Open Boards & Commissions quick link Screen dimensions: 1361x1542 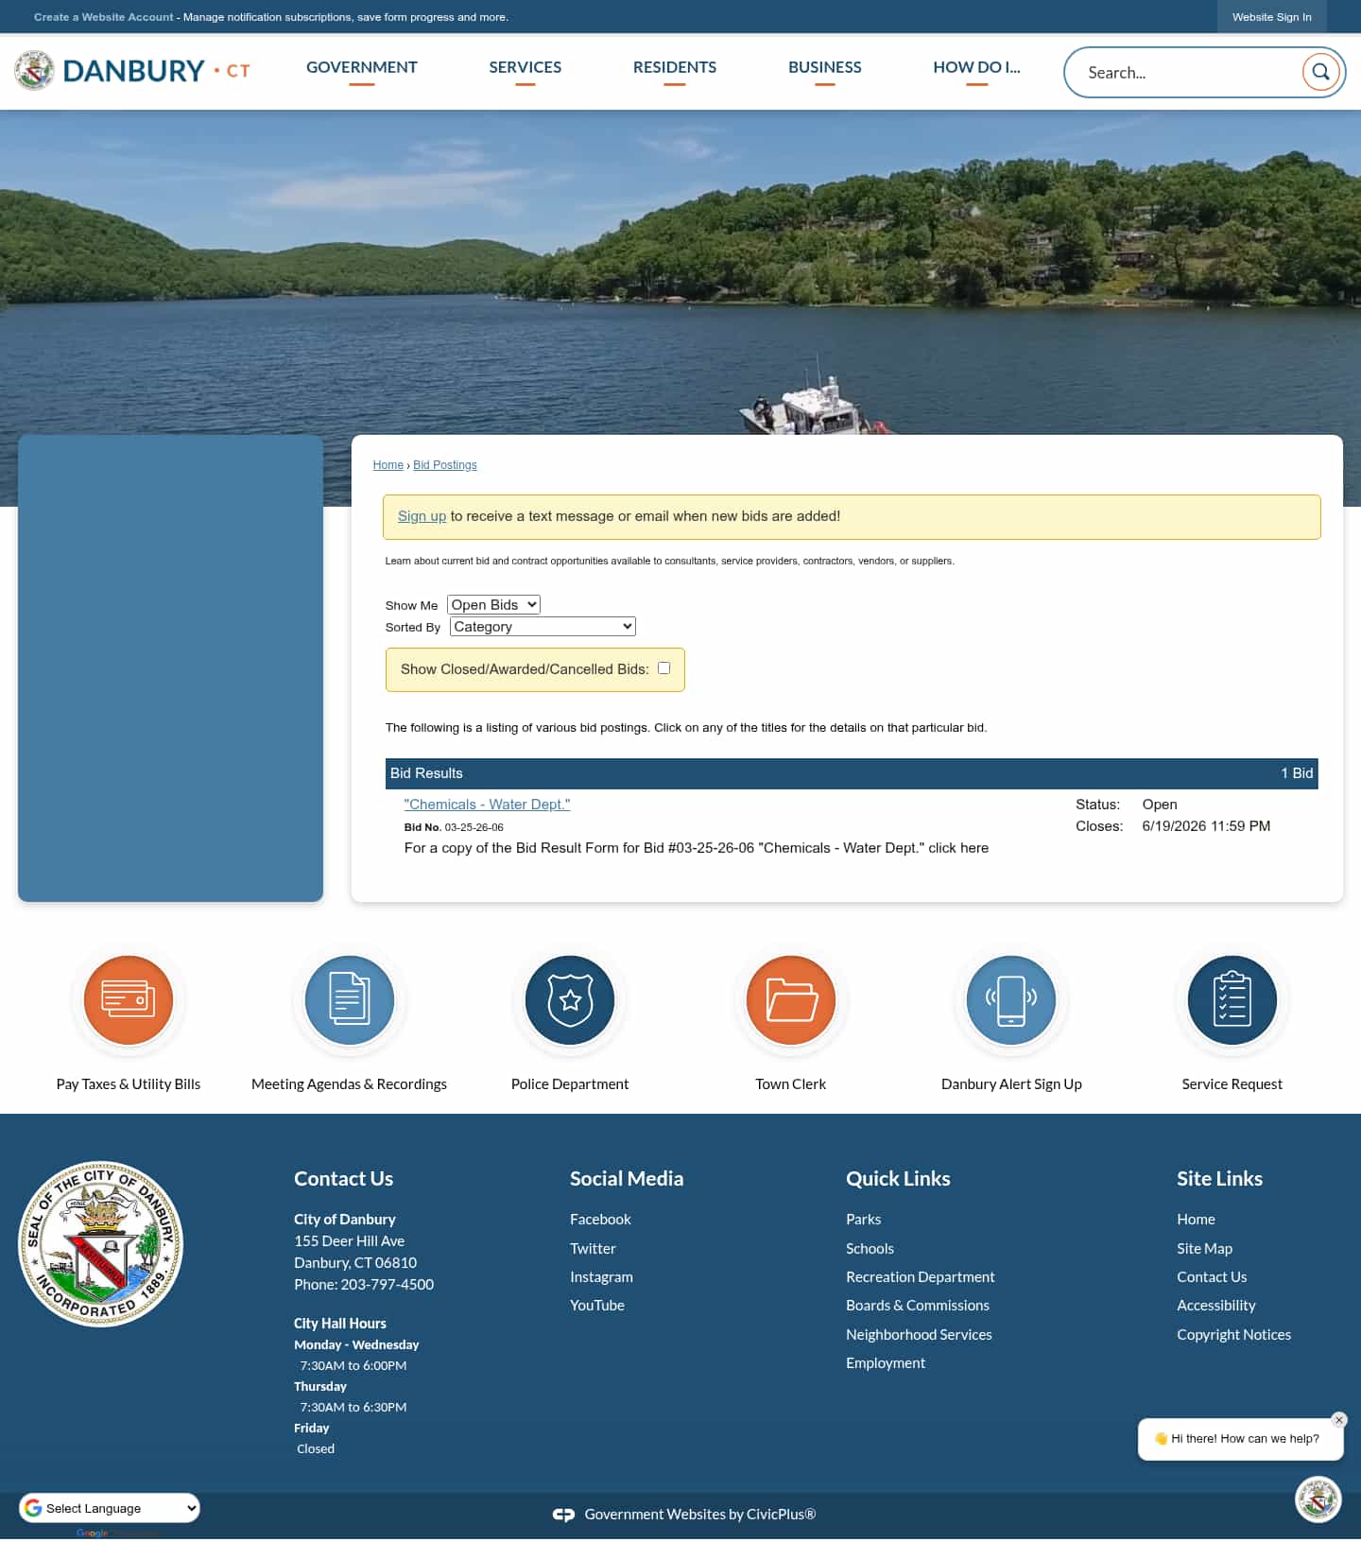click(918, 1306)
